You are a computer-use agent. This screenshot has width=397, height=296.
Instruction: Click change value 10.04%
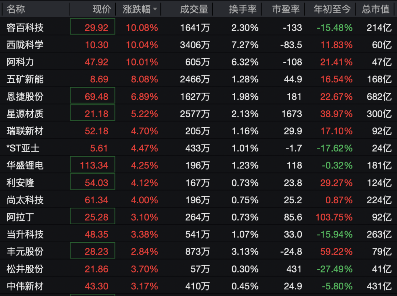point(142,45)
